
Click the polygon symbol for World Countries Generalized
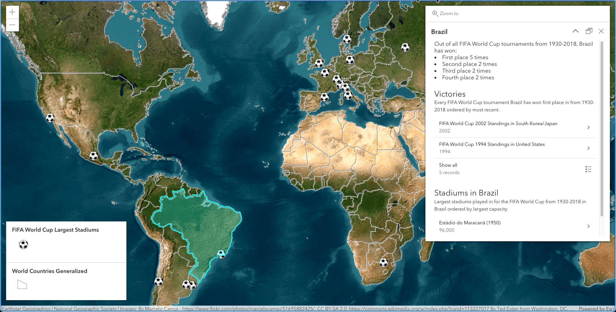point(22,284)
